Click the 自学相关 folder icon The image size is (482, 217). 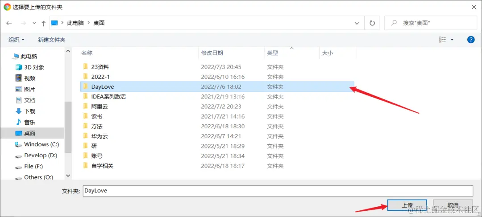[x=85, y=165]
